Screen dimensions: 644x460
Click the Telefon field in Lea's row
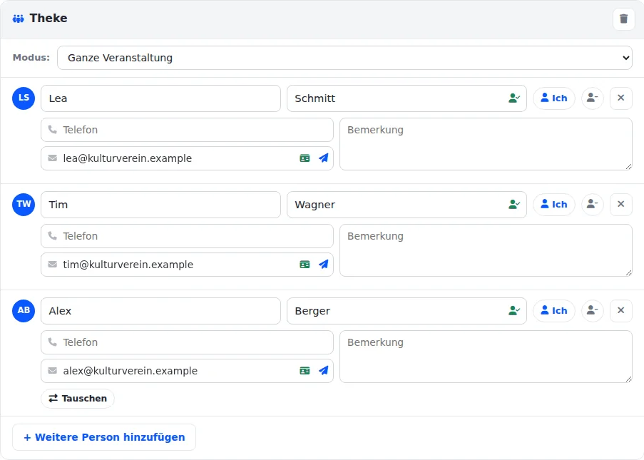pos(187,131)
